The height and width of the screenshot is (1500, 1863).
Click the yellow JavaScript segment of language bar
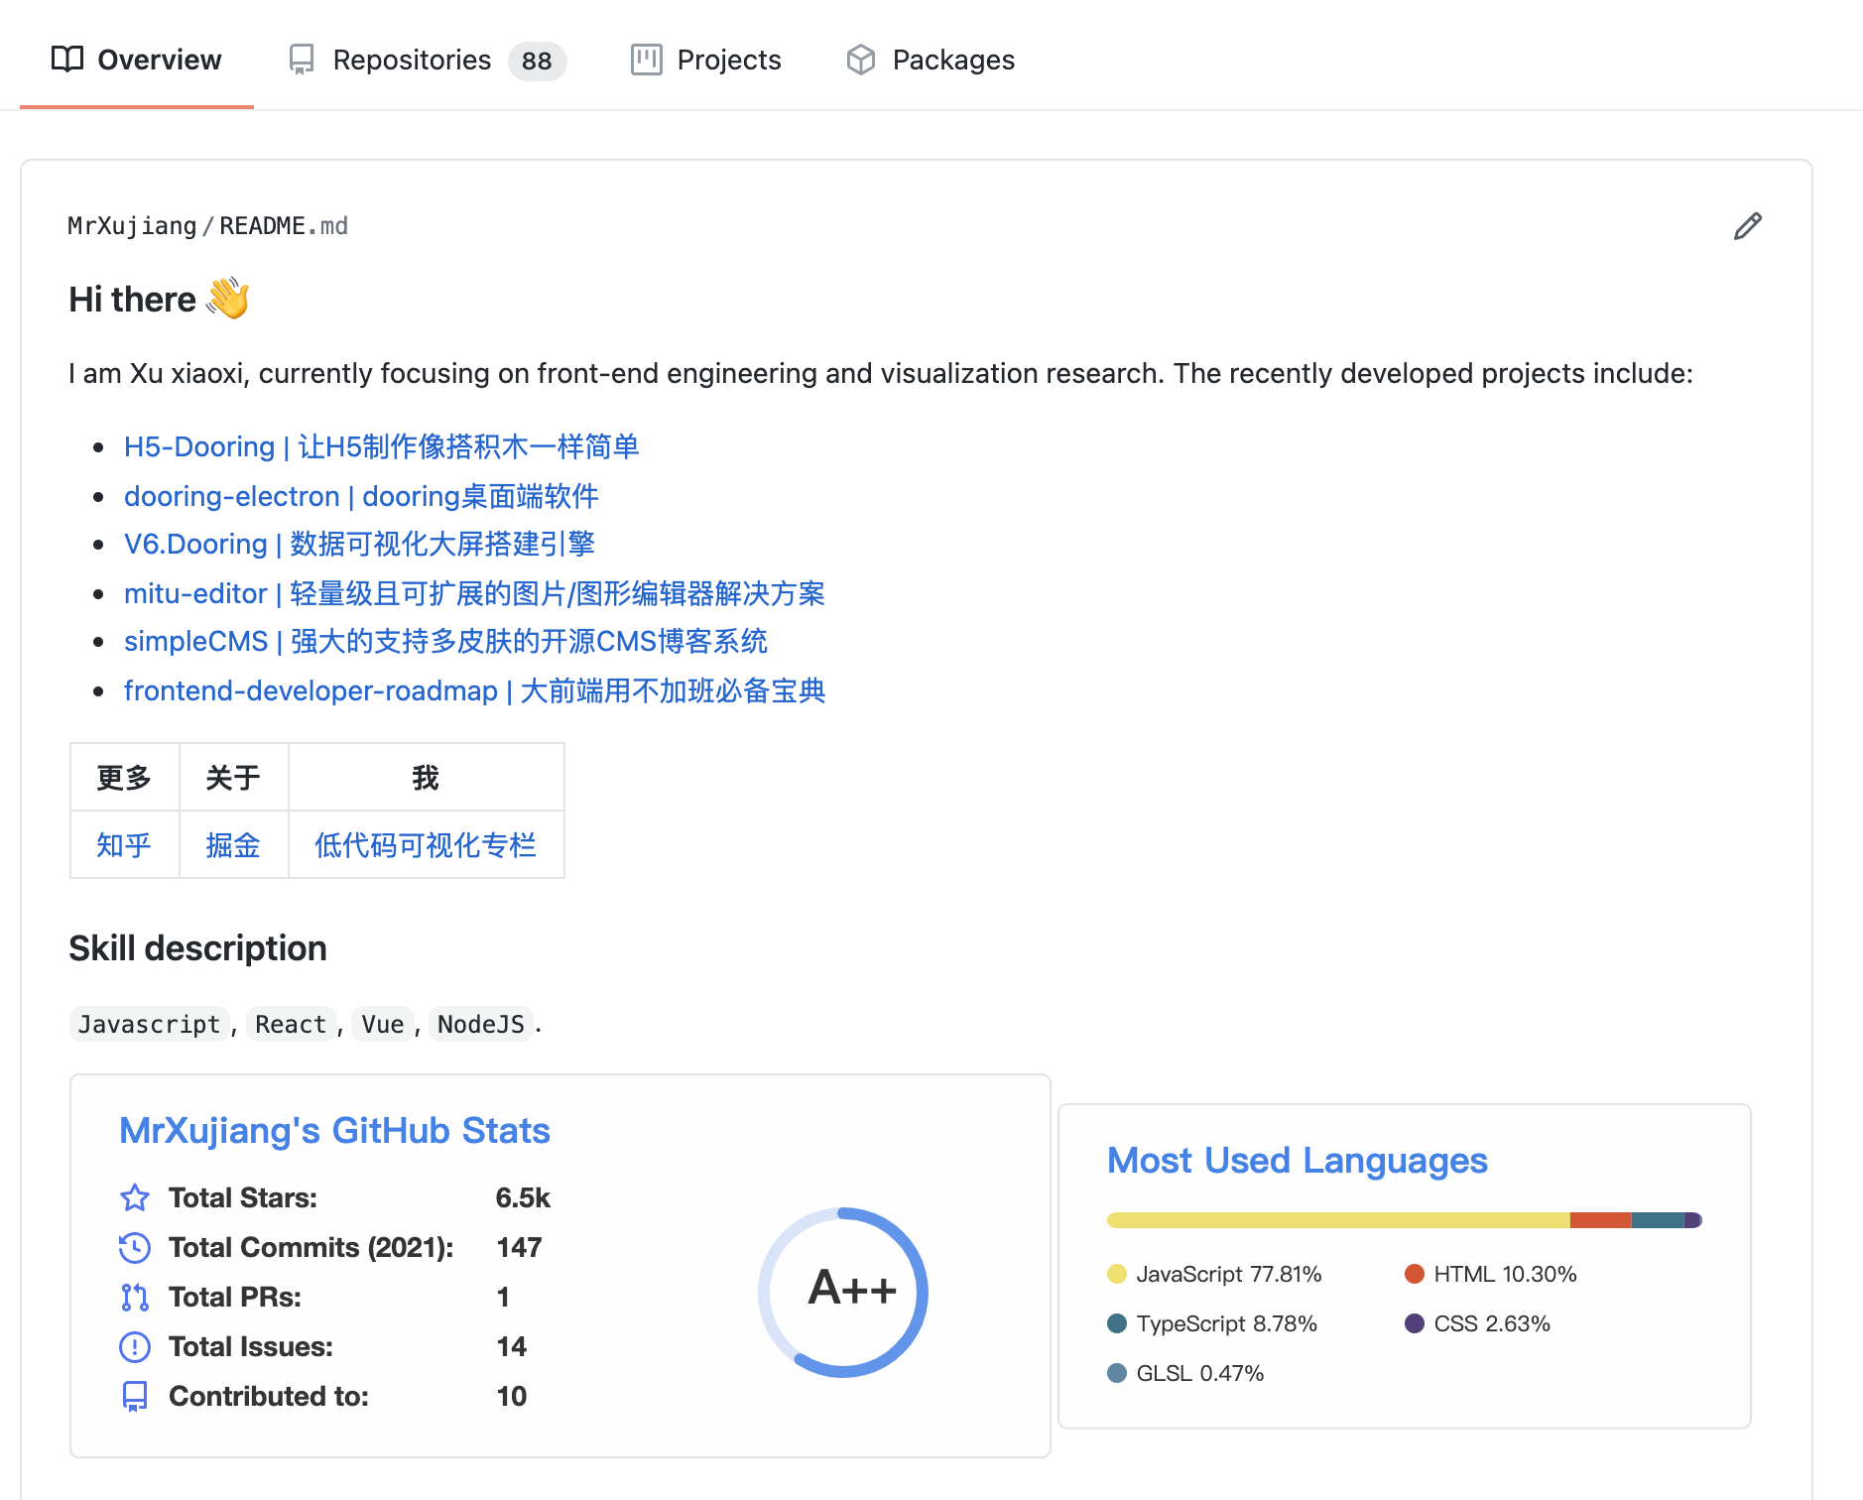coord(1338,1220)
